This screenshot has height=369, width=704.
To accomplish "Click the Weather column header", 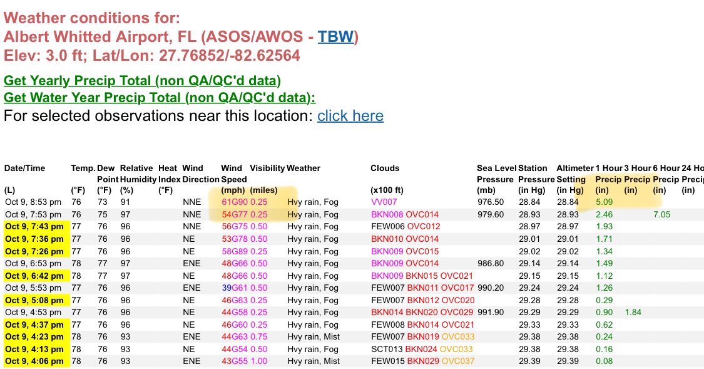I will click(x=304, y=168).
